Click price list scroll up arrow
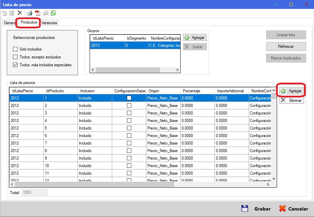The height and width of the screenshot is (217, 314). [274, 91]
